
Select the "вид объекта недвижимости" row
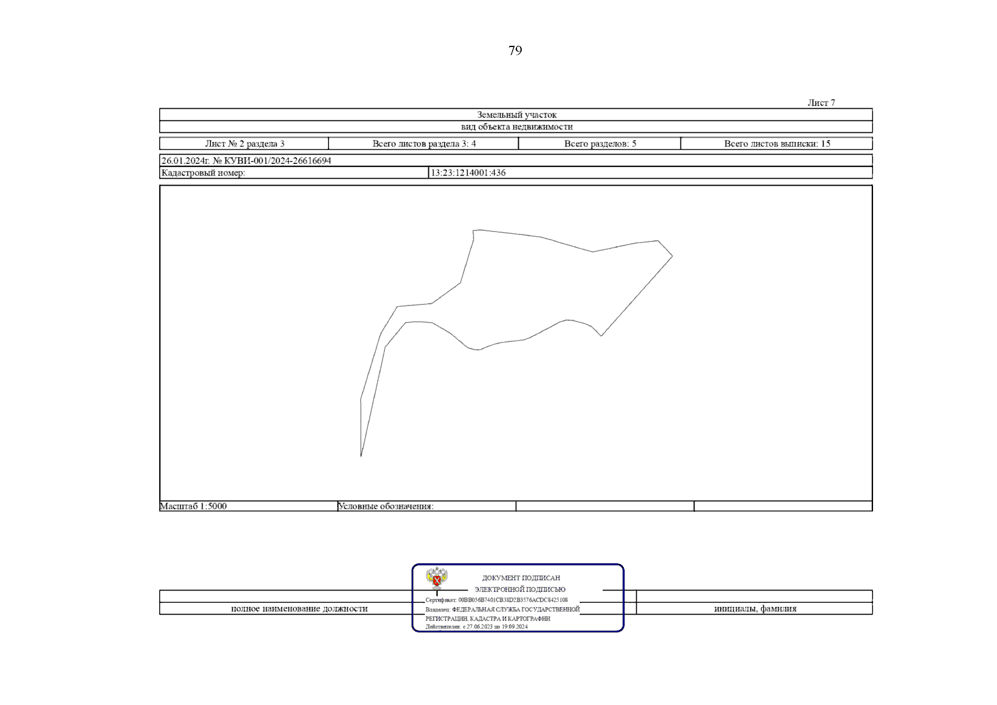516,127
